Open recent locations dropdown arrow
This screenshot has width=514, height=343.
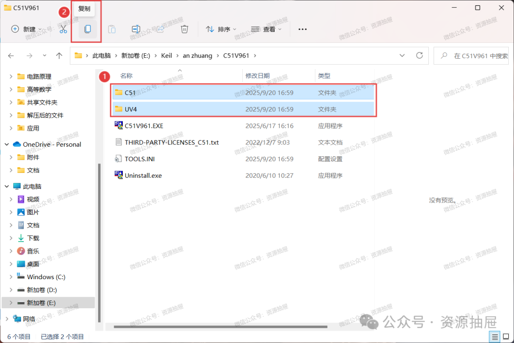click(45, 55)
